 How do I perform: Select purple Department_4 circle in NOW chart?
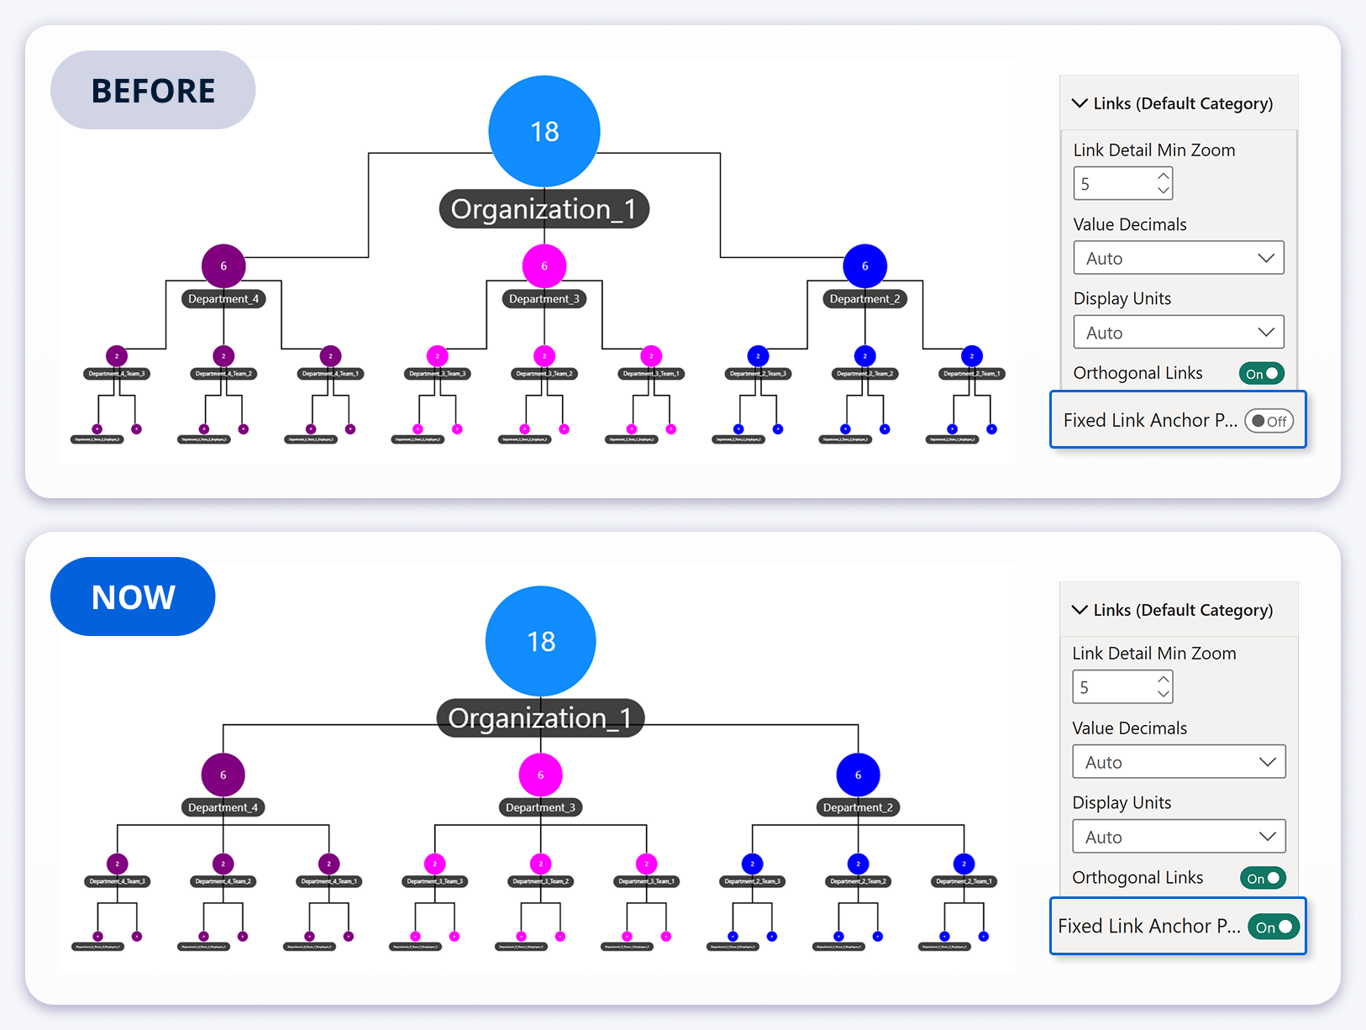(223, 775)
